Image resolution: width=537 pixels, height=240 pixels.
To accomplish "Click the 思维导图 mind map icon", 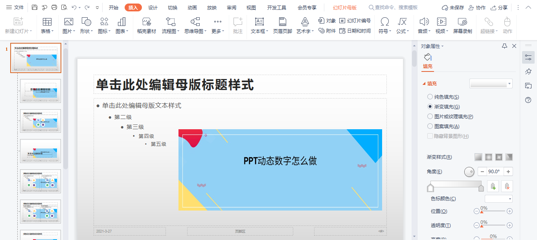I will [195, 22].
